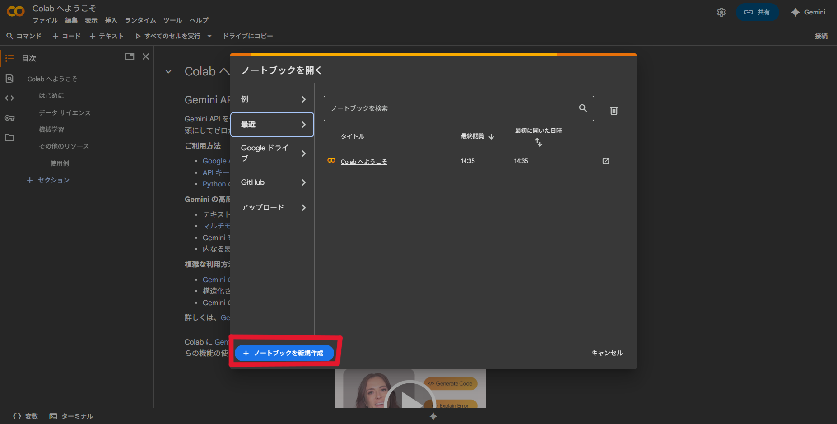Open the files folder sidebar icon
This screenshot has height=424, width=837.
9,138
